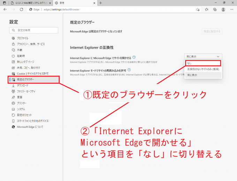
Task: Open スマートフォンとその他のデバイス settings
Action: pyautogui.click(x=33, y=121)
